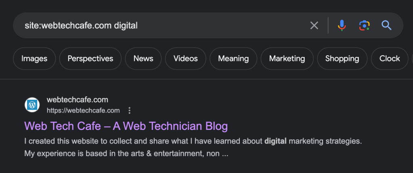Filter results by Shopping

pos(342,58)
